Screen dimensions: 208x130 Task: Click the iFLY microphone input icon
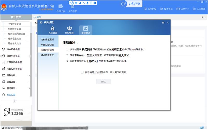(x=87, y=3)
